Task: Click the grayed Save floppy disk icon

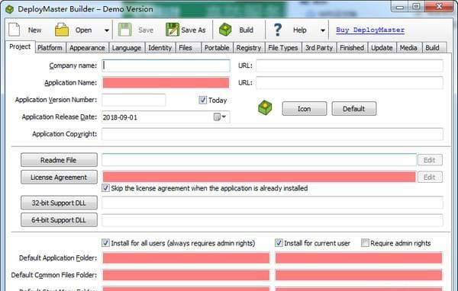Action: click(125, 30)
